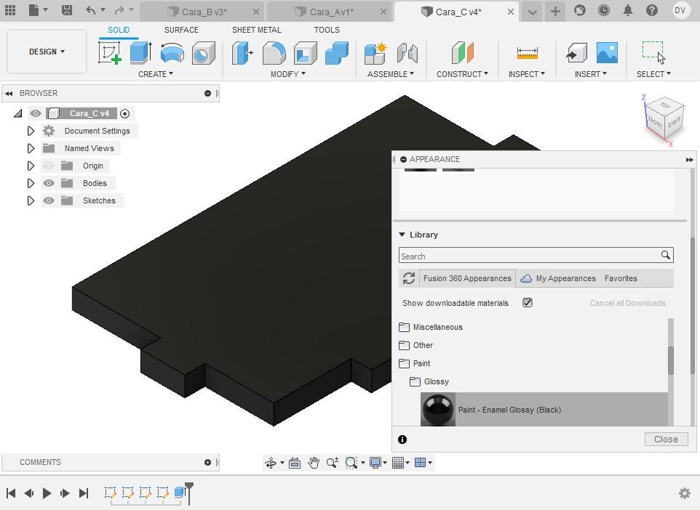The height and width of the screenshot is (510, 700).
Task: Play the timeline
Action: 47,493
